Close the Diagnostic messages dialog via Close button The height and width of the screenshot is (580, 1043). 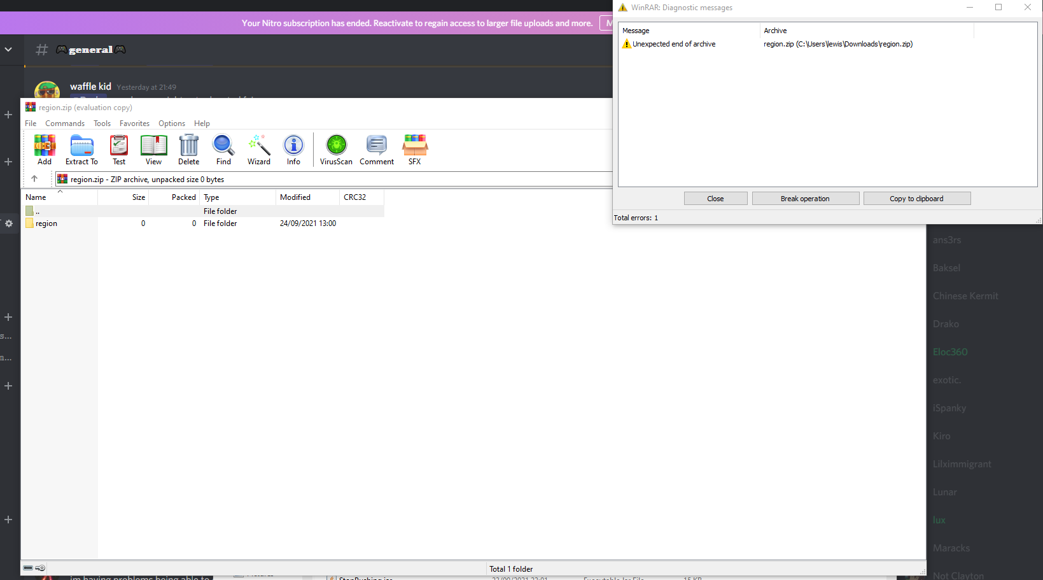[x=715, y=199]
